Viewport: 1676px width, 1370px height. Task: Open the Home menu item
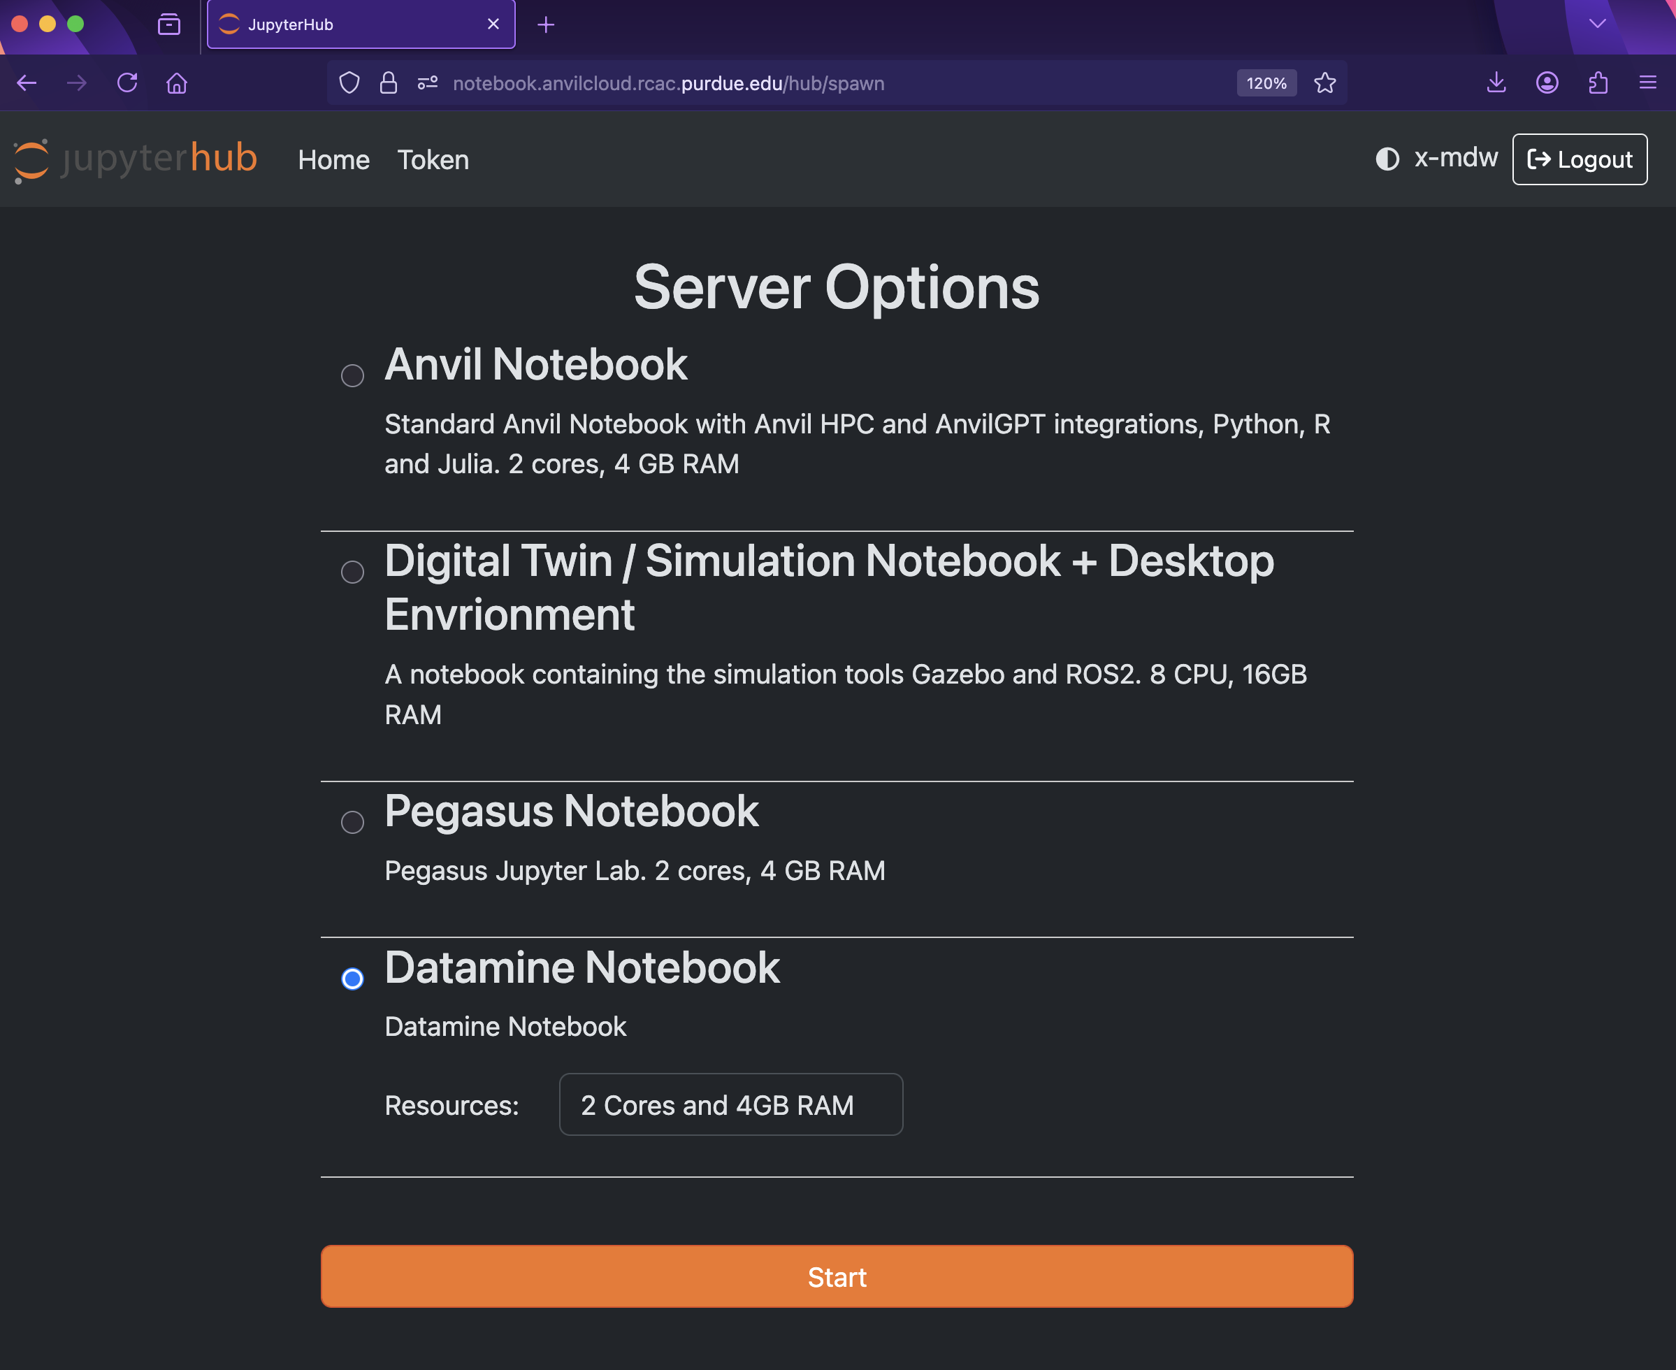click(x=333, y=159)
